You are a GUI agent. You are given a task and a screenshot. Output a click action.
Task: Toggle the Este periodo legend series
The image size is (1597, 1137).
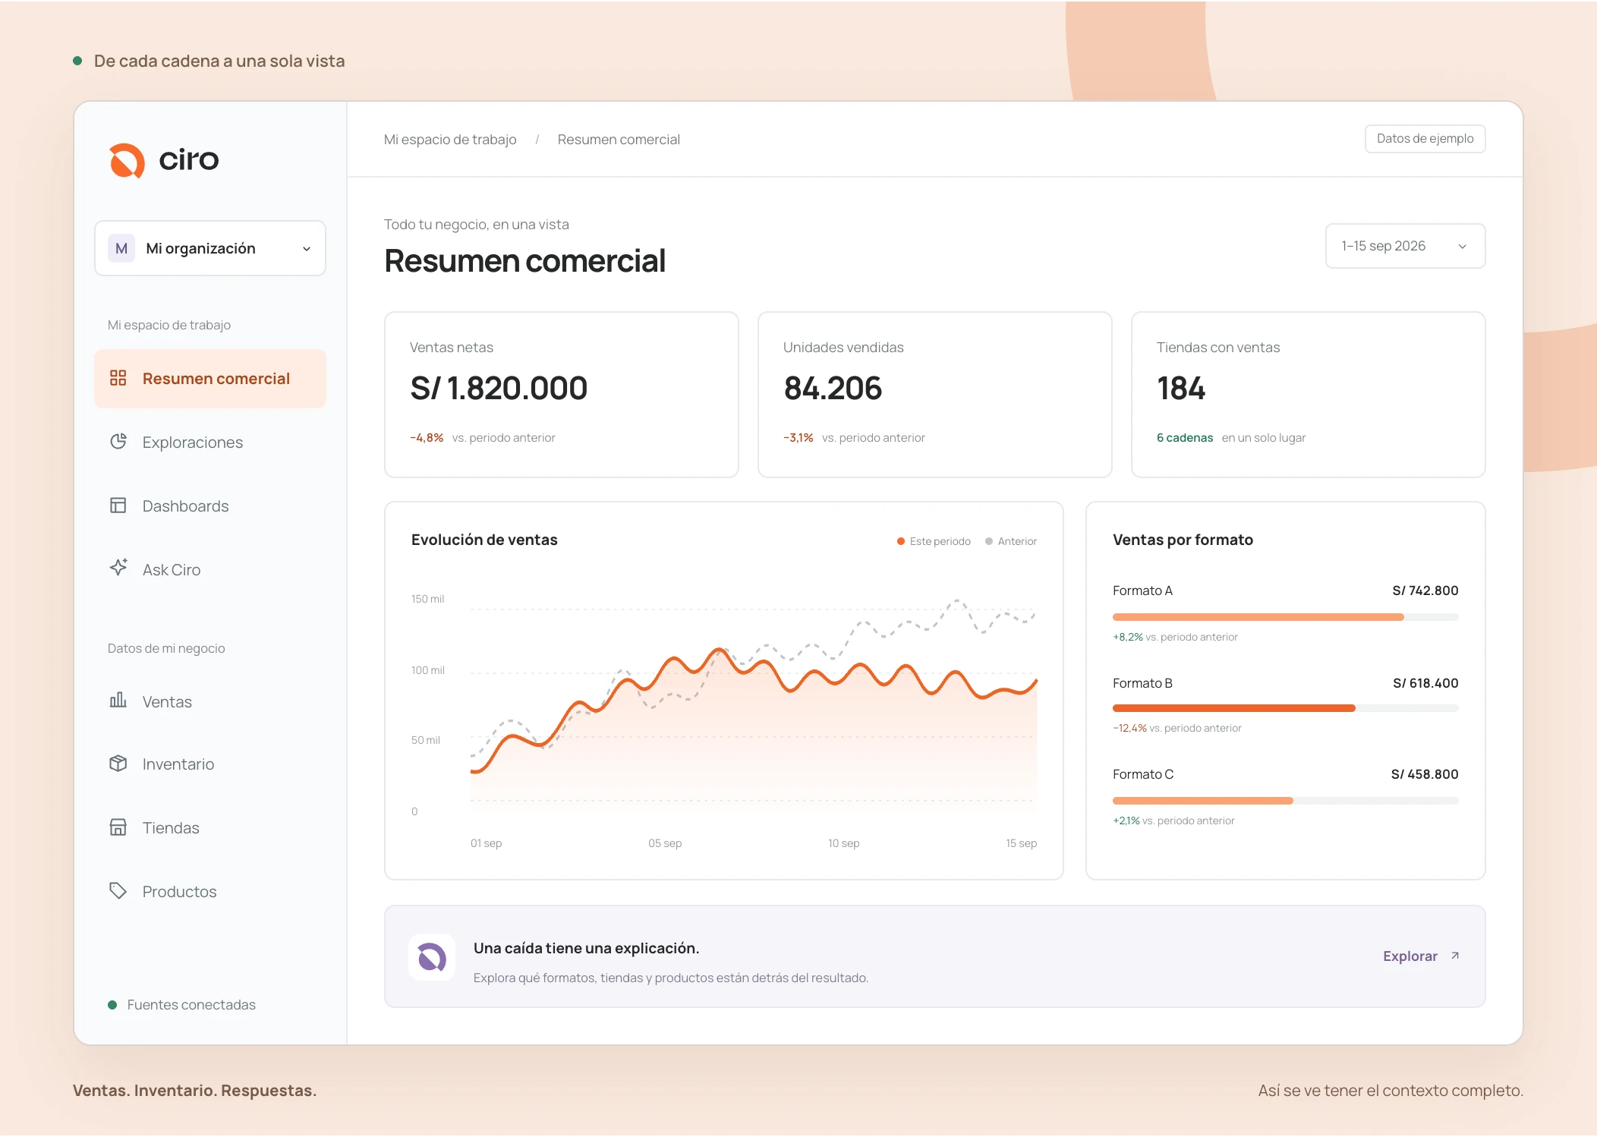[x=934, y=541]
